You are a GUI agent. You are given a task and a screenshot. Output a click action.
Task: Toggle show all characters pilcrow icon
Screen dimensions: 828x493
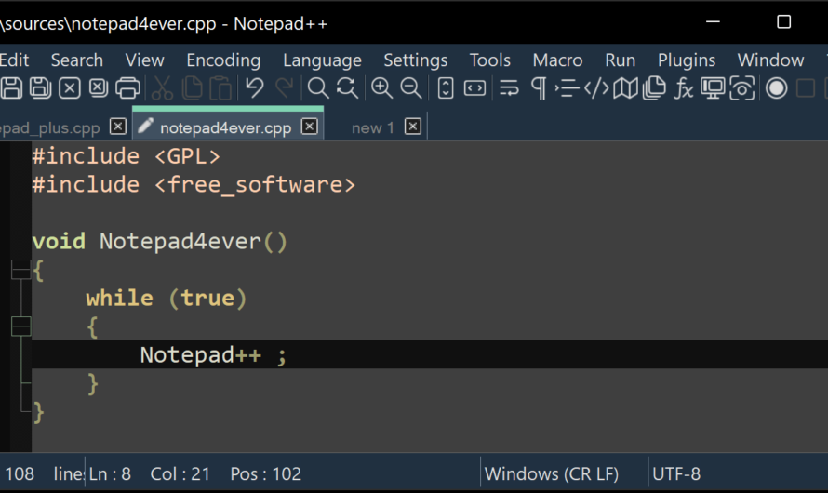[538, 88]
